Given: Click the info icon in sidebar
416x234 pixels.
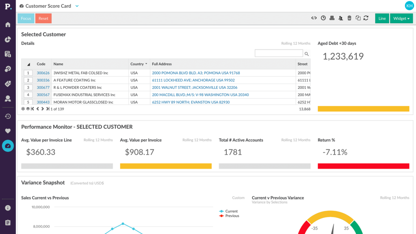Looking at the screenshot, I should pos(8,208).
